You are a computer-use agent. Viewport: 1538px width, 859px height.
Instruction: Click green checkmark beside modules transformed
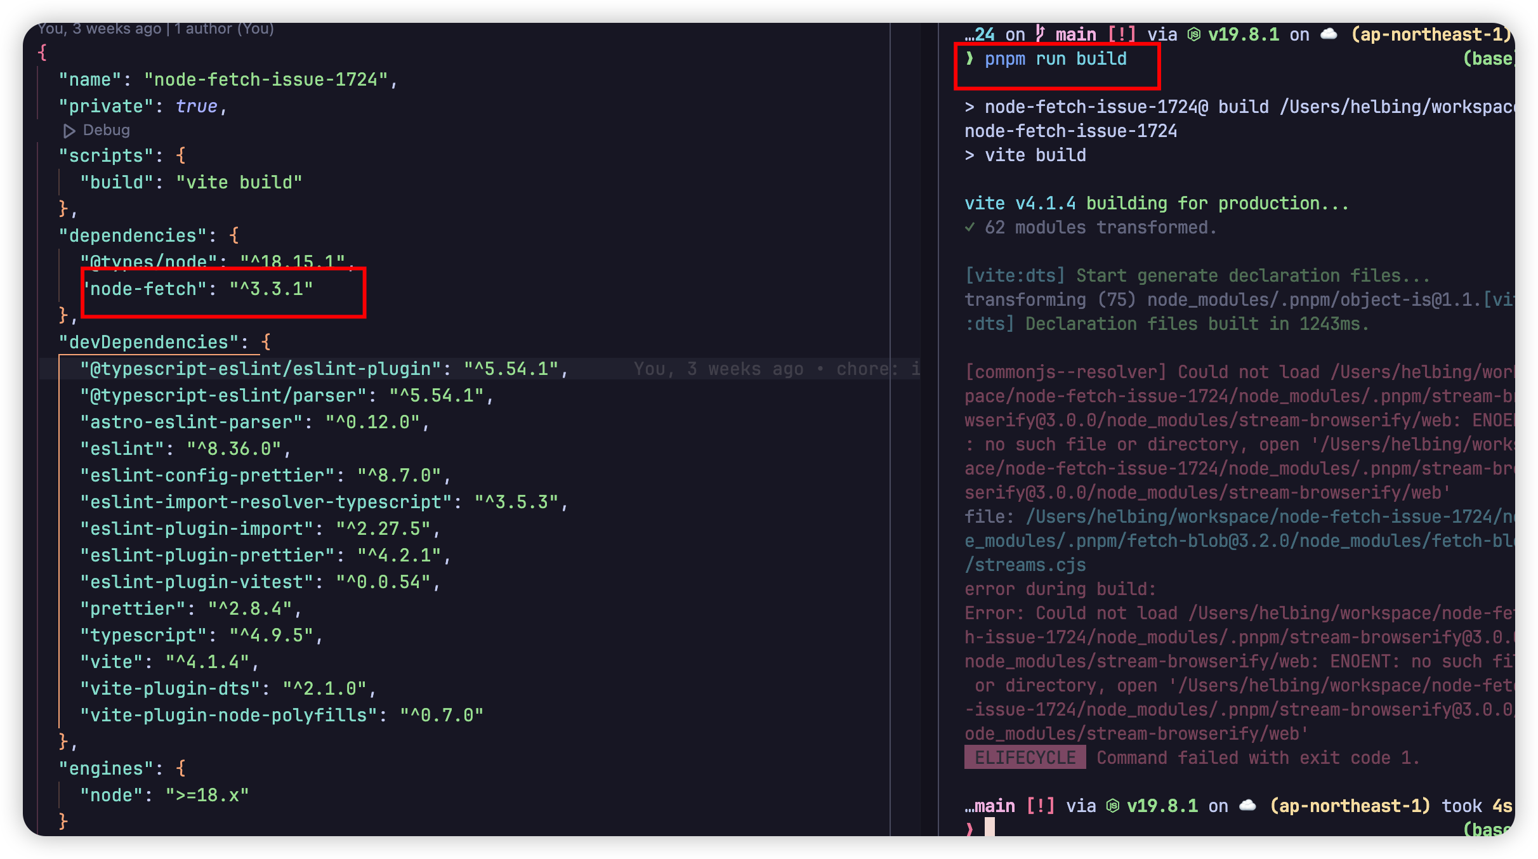[969, 227]
